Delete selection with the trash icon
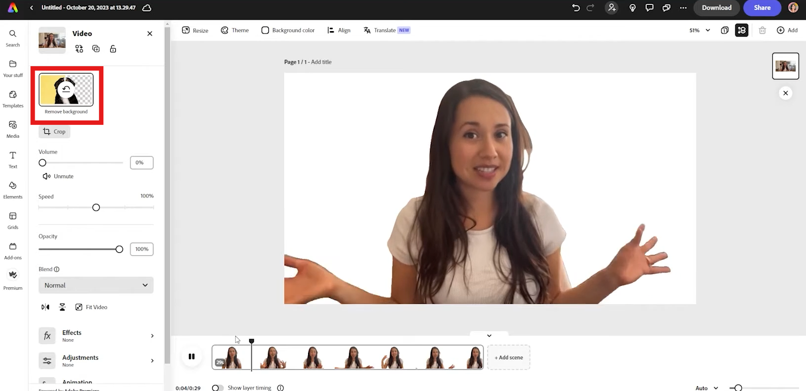806x391 pixels. pos(762,30)
